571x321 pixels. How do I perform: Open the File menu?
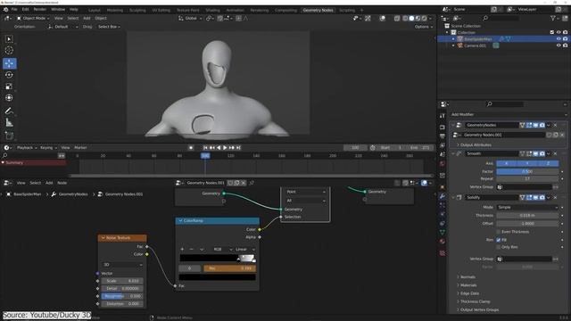[14, 10]
